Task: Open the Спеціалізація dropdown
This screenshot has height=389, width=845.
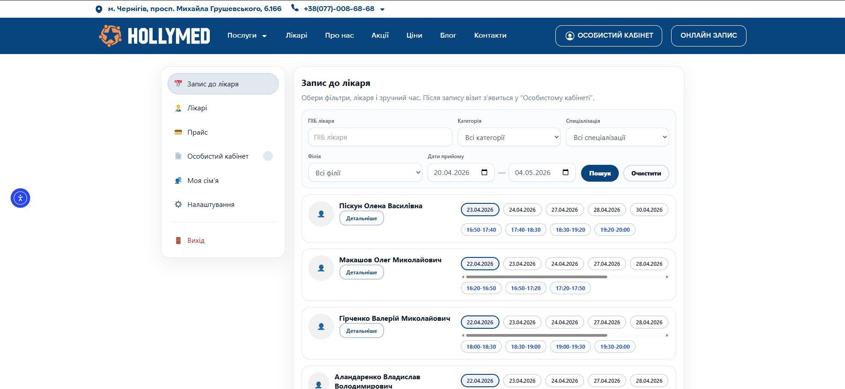Action: (617, 137)
